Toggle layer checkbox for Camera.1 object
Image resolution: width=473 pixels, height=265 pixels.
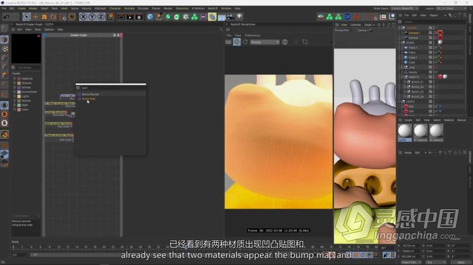(430, 33)
